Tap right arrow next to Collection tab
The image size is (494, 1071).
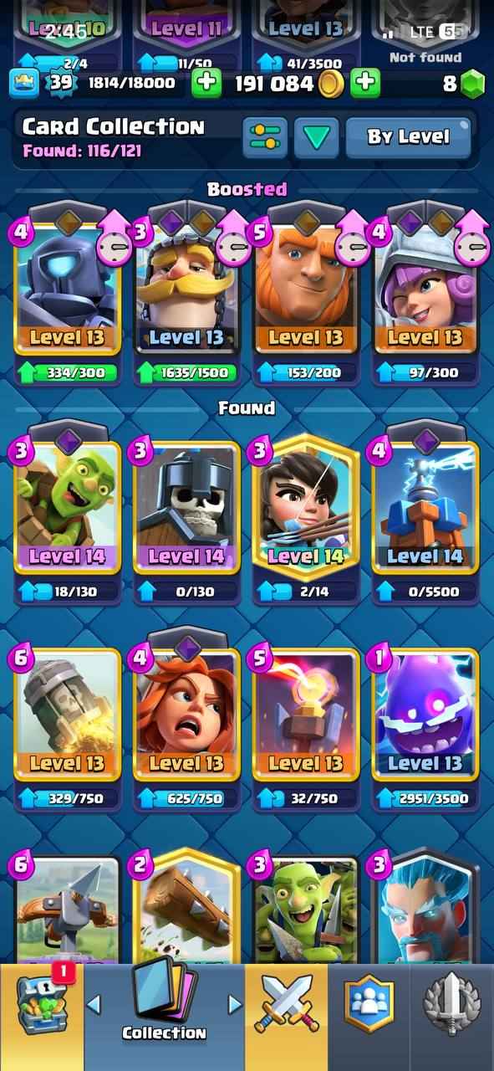[x=235, y=1003]
